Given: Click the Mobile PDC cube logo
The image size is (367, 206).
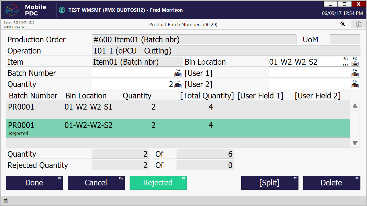Looking at the screenshot, I should click(x=12, y=10).
